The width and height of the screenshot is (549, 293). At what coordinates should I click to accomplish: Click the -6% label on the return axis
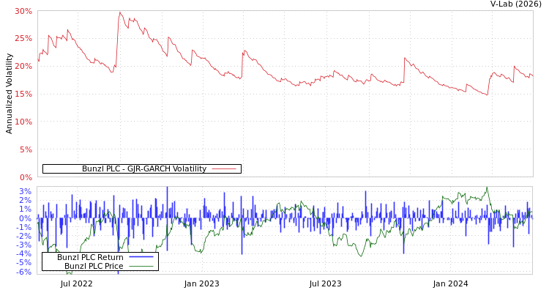pyautogui.click(x=24, y=272)
